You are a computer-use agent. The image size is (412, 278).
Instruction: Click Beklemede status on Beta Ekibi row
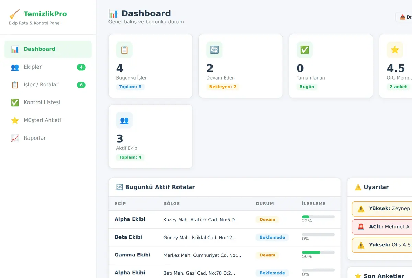(272, 238)
